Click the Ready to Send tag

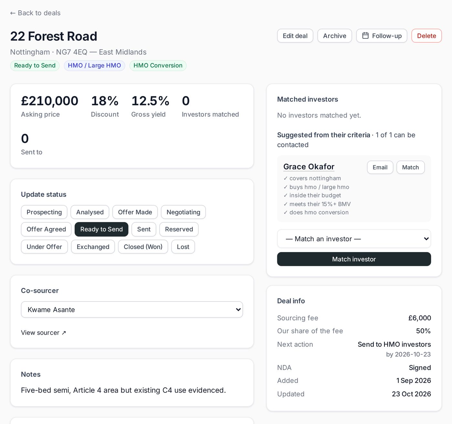coord(35,65)
